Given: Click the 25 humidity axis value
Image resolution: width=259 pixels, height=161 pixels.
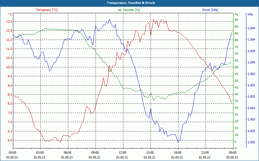Looking at the screenshot, I should click(x=236, y=115).
